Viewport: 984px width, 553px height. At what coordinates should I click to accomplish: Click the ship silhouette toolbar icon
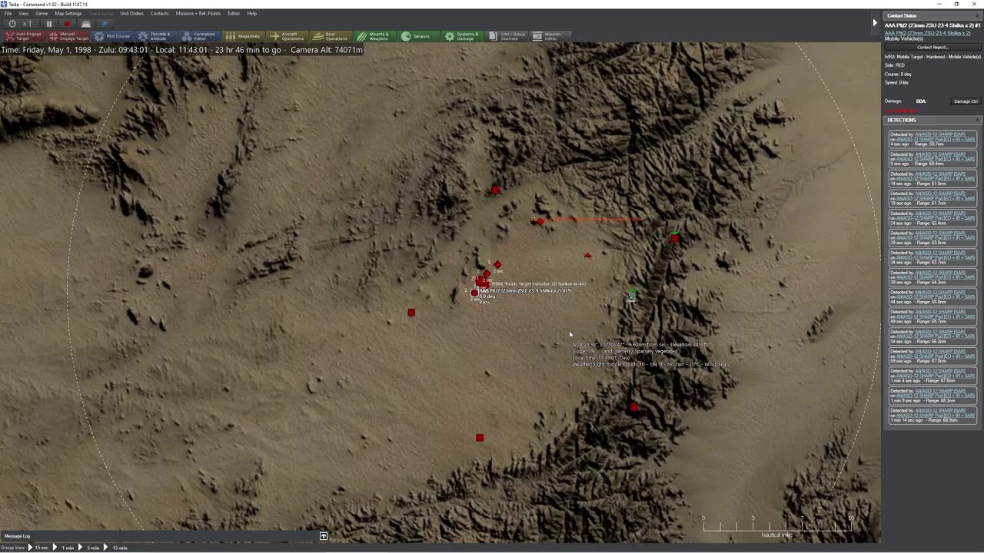point(86,24)
